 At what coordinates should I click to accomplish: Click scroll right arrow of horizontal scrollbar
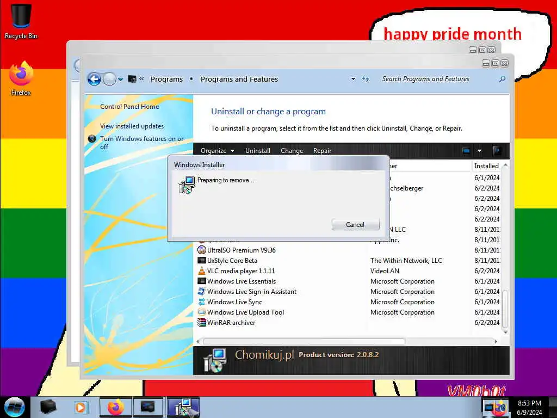496,342
